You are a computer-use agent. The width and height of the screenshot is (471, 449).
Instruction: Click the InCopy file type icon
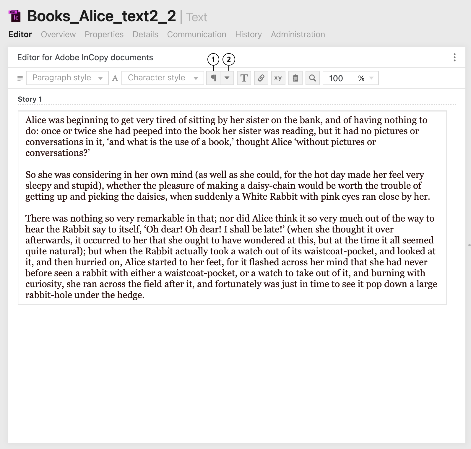[15, 16]
